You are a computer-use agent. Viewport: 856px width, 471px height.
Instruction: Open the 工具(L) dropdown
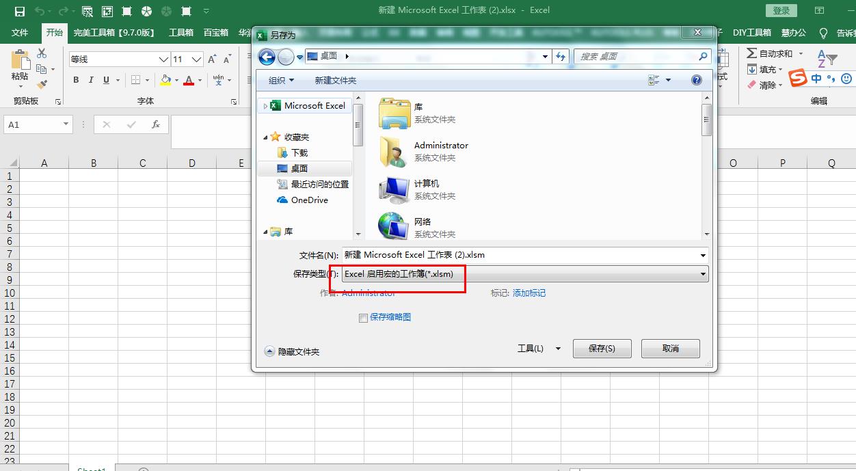[539, 348]
